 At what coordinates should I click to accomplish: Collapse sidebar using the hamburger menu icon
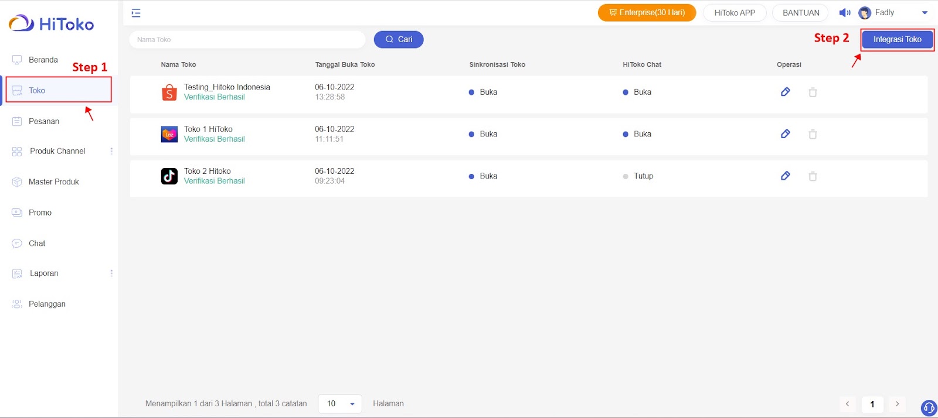136,13
